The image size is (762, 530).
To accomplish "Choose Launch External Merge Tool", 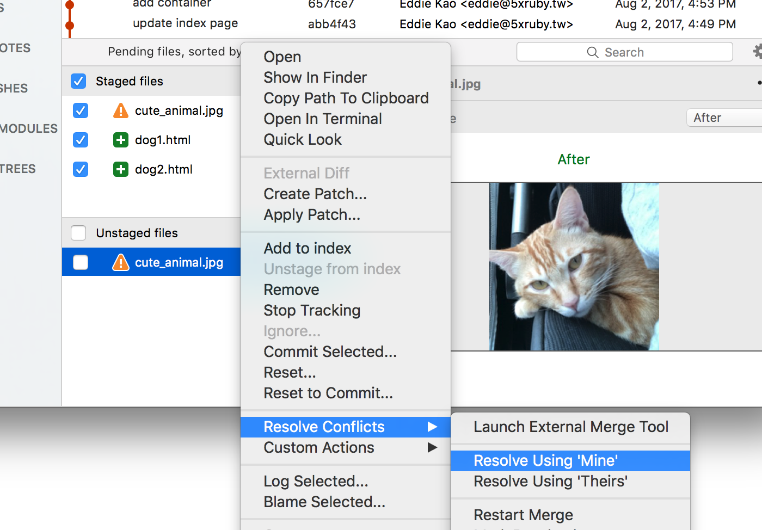I will point(570,427).
